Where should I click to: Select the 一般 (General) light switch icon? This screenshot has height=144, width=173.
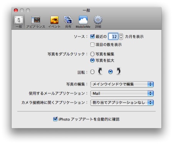pos(19,20)
